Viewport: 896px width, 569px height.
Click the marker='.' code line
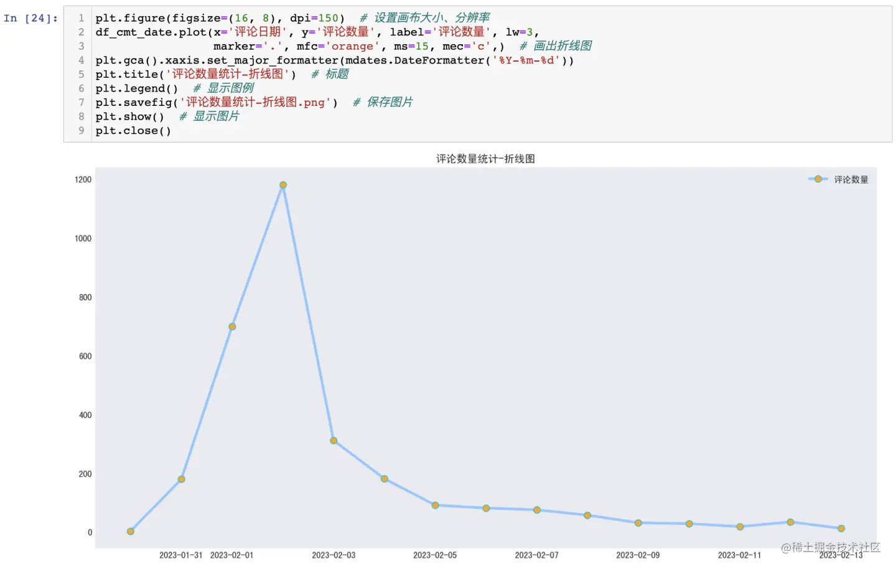click(x=402, y=46)
